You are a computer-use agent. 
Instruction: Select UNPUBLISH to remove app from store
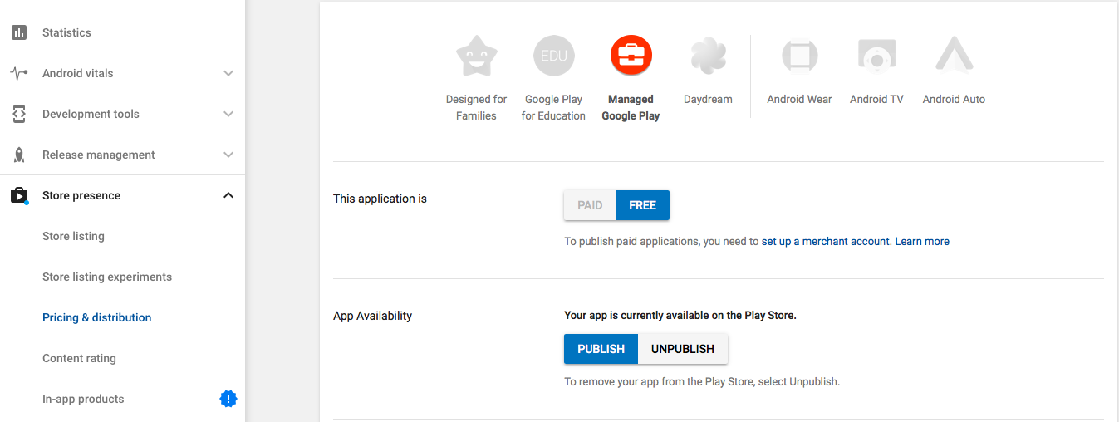[x=682, y=349]
